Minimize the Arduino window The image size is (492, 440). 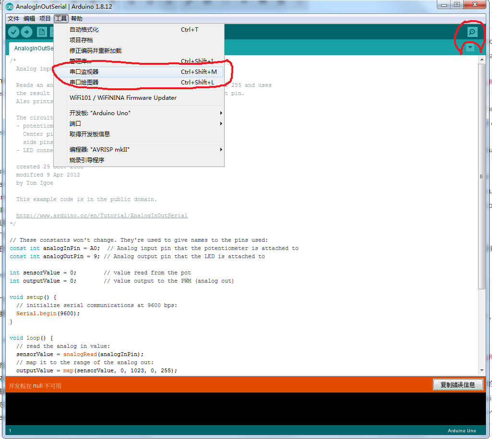click(444, 5)
